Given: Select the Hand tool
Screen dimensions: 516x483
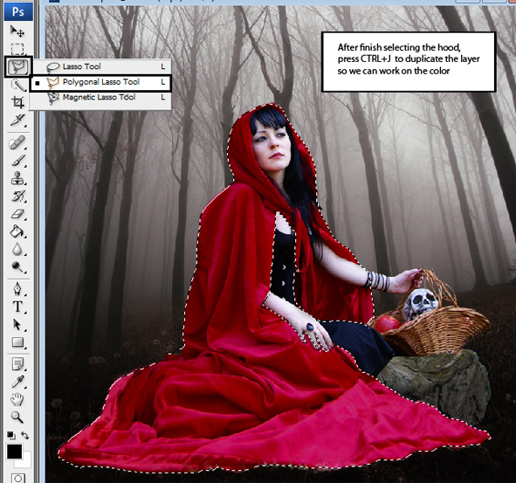Looking at the screenshot, I should click(x=17, y=399).
